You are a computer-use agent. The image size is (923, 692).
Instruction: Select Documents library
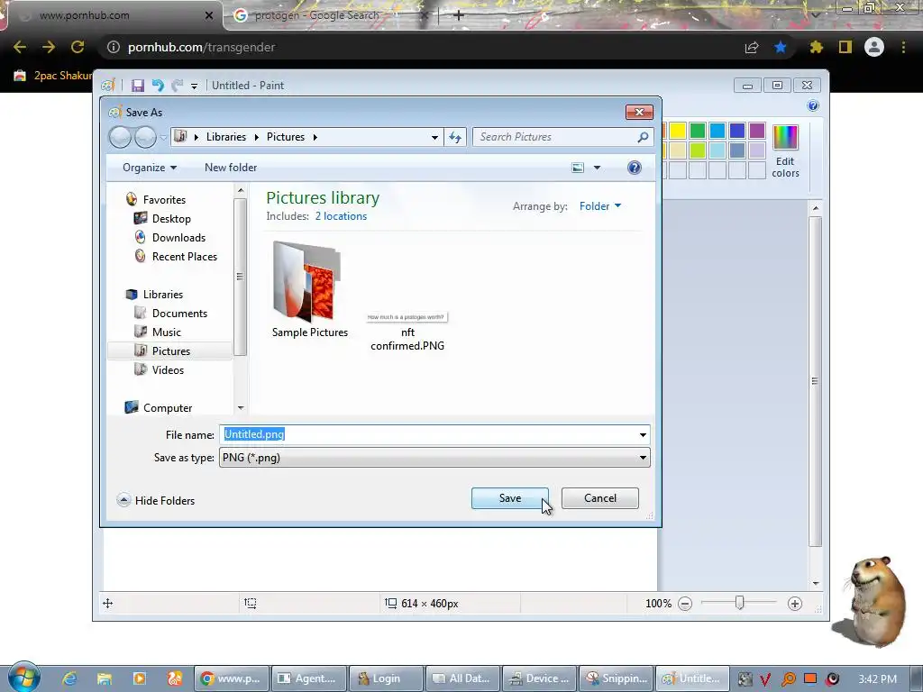[x=179, y=313]
